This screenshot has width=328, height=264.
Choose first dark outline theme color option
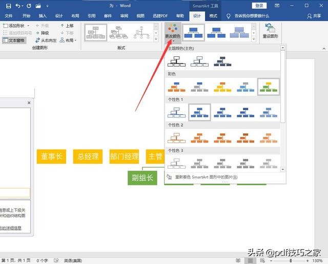[x=176, y=62]
